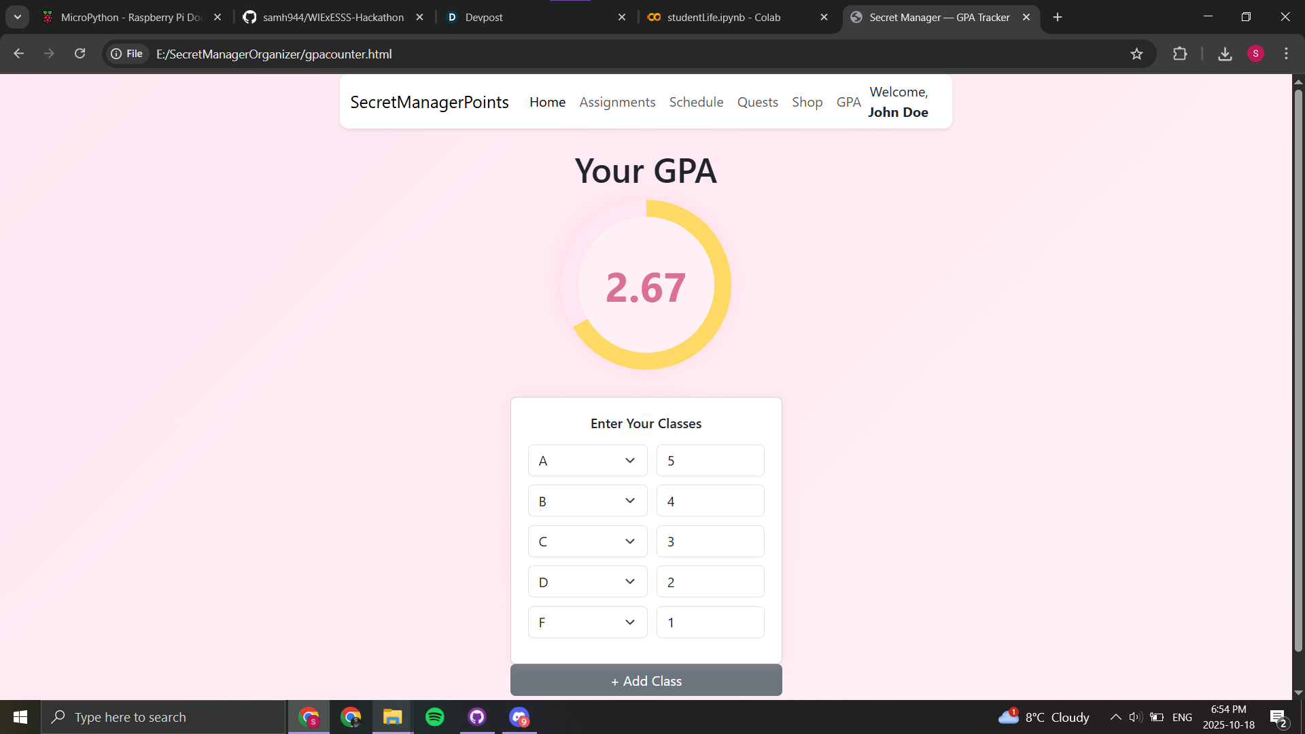Click the site information File icon
This screenshot has width=1305, height=734.
tap(127, 54)
